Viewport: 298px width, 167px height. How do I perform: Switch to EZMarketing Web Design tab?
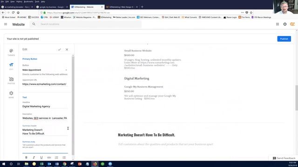point(121,7)
